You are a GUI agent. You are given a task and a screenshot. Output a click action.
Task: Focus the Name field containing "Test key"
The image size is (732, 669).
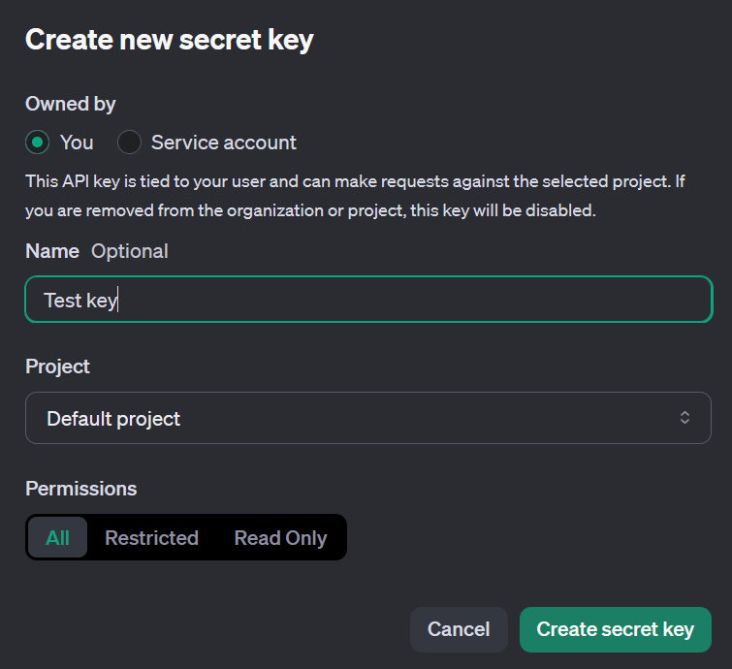pos(368,300)
